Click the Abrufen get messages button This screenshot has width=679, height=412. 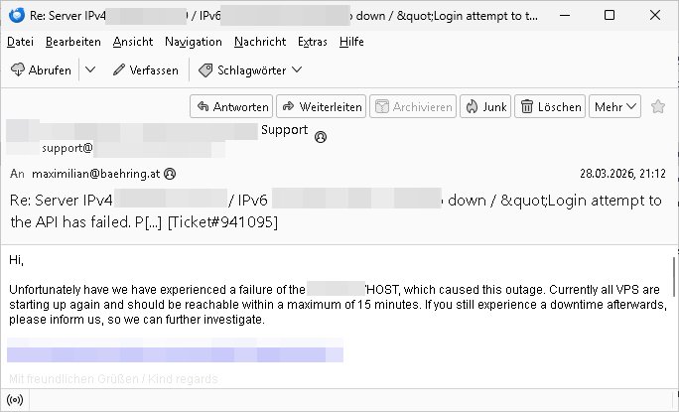41,70
